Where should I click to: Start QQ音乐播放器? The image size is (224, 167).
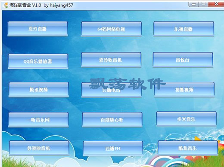point(38,61)
